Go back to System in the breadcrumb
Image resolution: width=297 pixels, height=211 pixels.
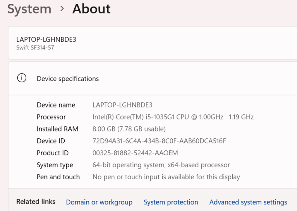(29, 9)
